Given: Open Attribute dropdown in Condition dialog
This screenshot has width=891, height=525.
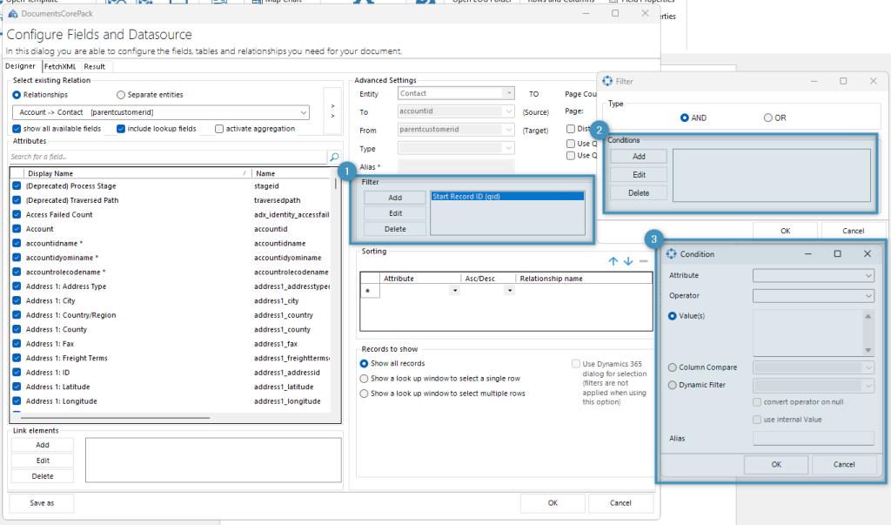Looking at the screenshot, I should (x=814, y=276).
